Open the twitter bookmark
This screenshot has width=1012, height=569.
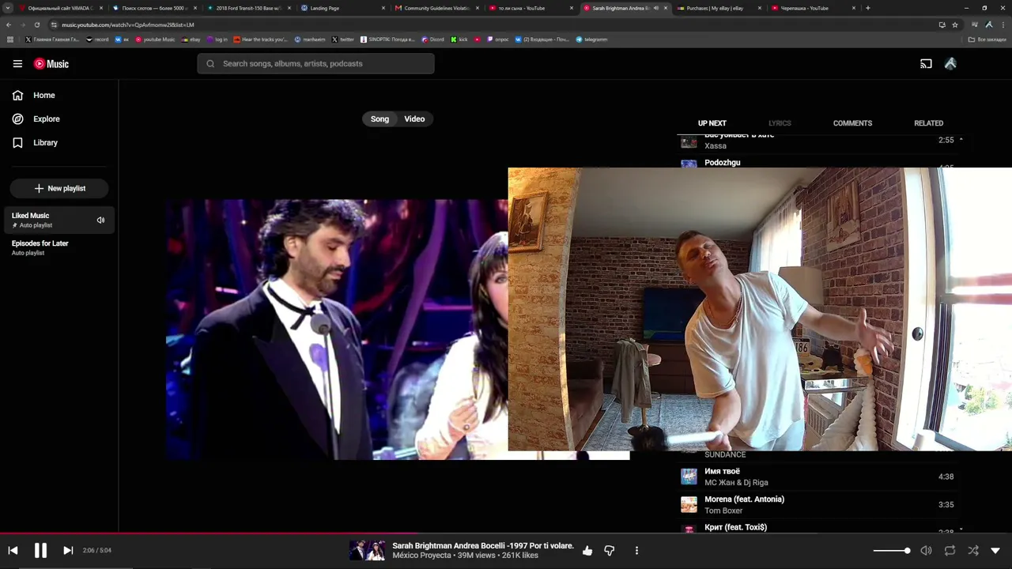point(342,40)
